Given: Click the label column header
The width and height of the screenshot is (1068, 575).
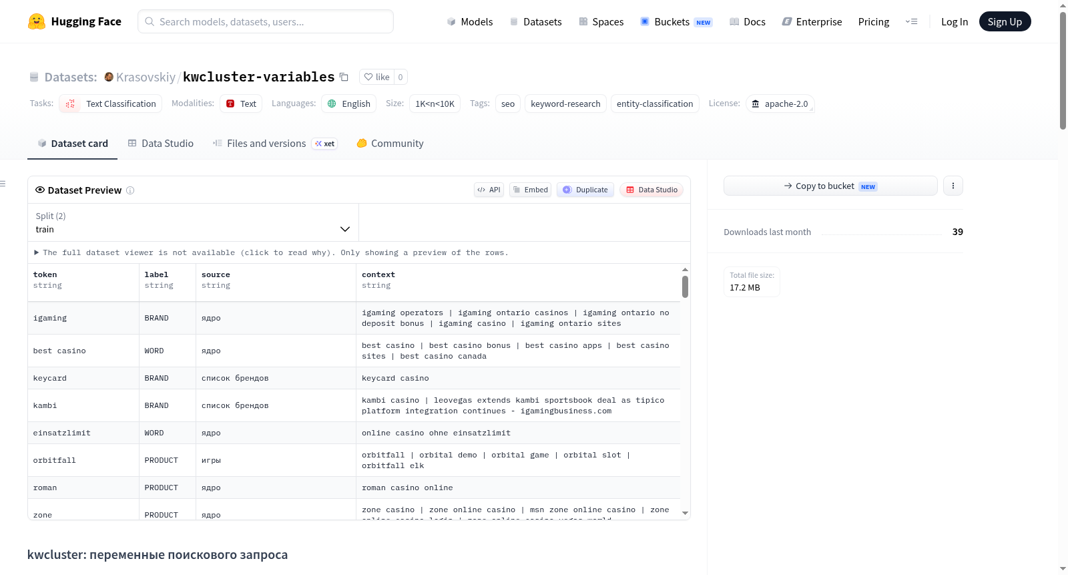Looking at the screenshot, I should coord(168,283).
